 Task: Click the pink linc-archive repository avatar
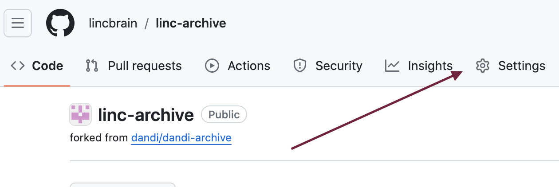coord(80,114)
